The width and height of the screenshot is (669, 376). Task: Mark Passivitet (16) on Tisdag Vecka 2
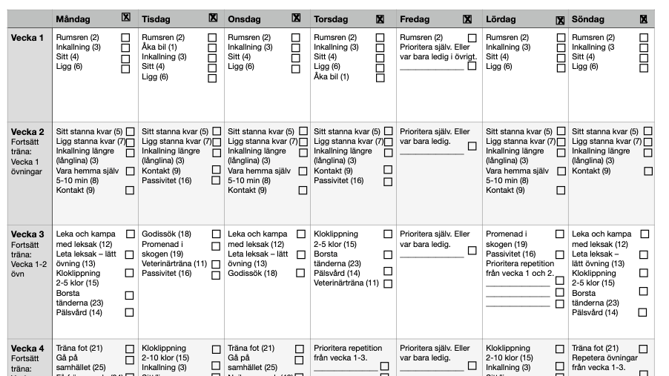tap(216, 181)
